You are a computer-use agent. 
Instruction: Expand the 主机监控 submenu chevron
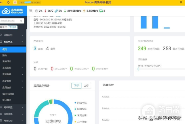point(23,68)
